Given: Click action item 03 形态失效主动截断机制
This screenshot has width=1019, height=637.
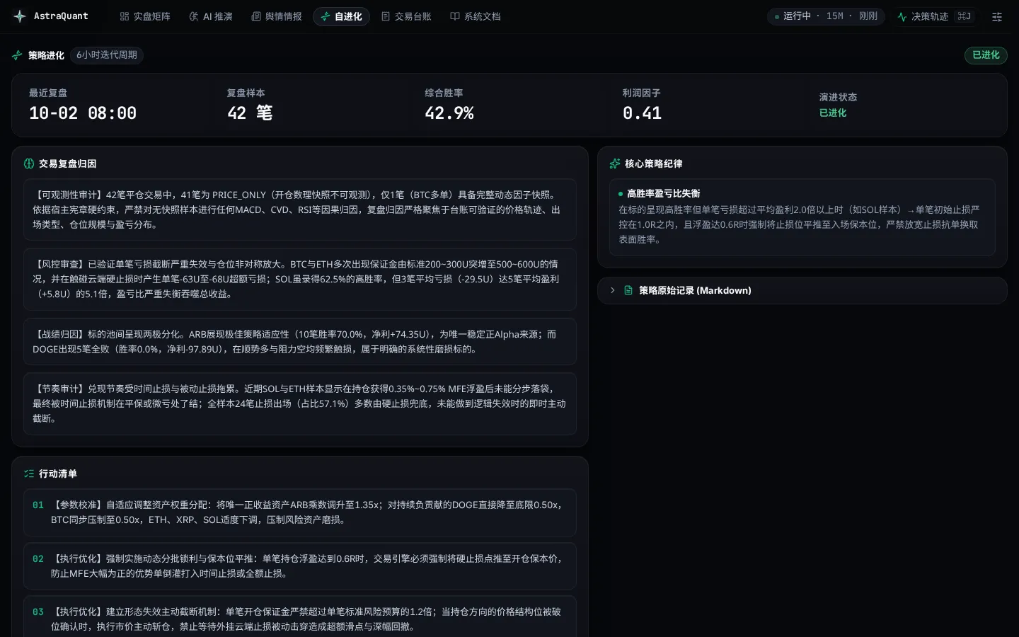Looking at the screenshot, I should point(300,617).
